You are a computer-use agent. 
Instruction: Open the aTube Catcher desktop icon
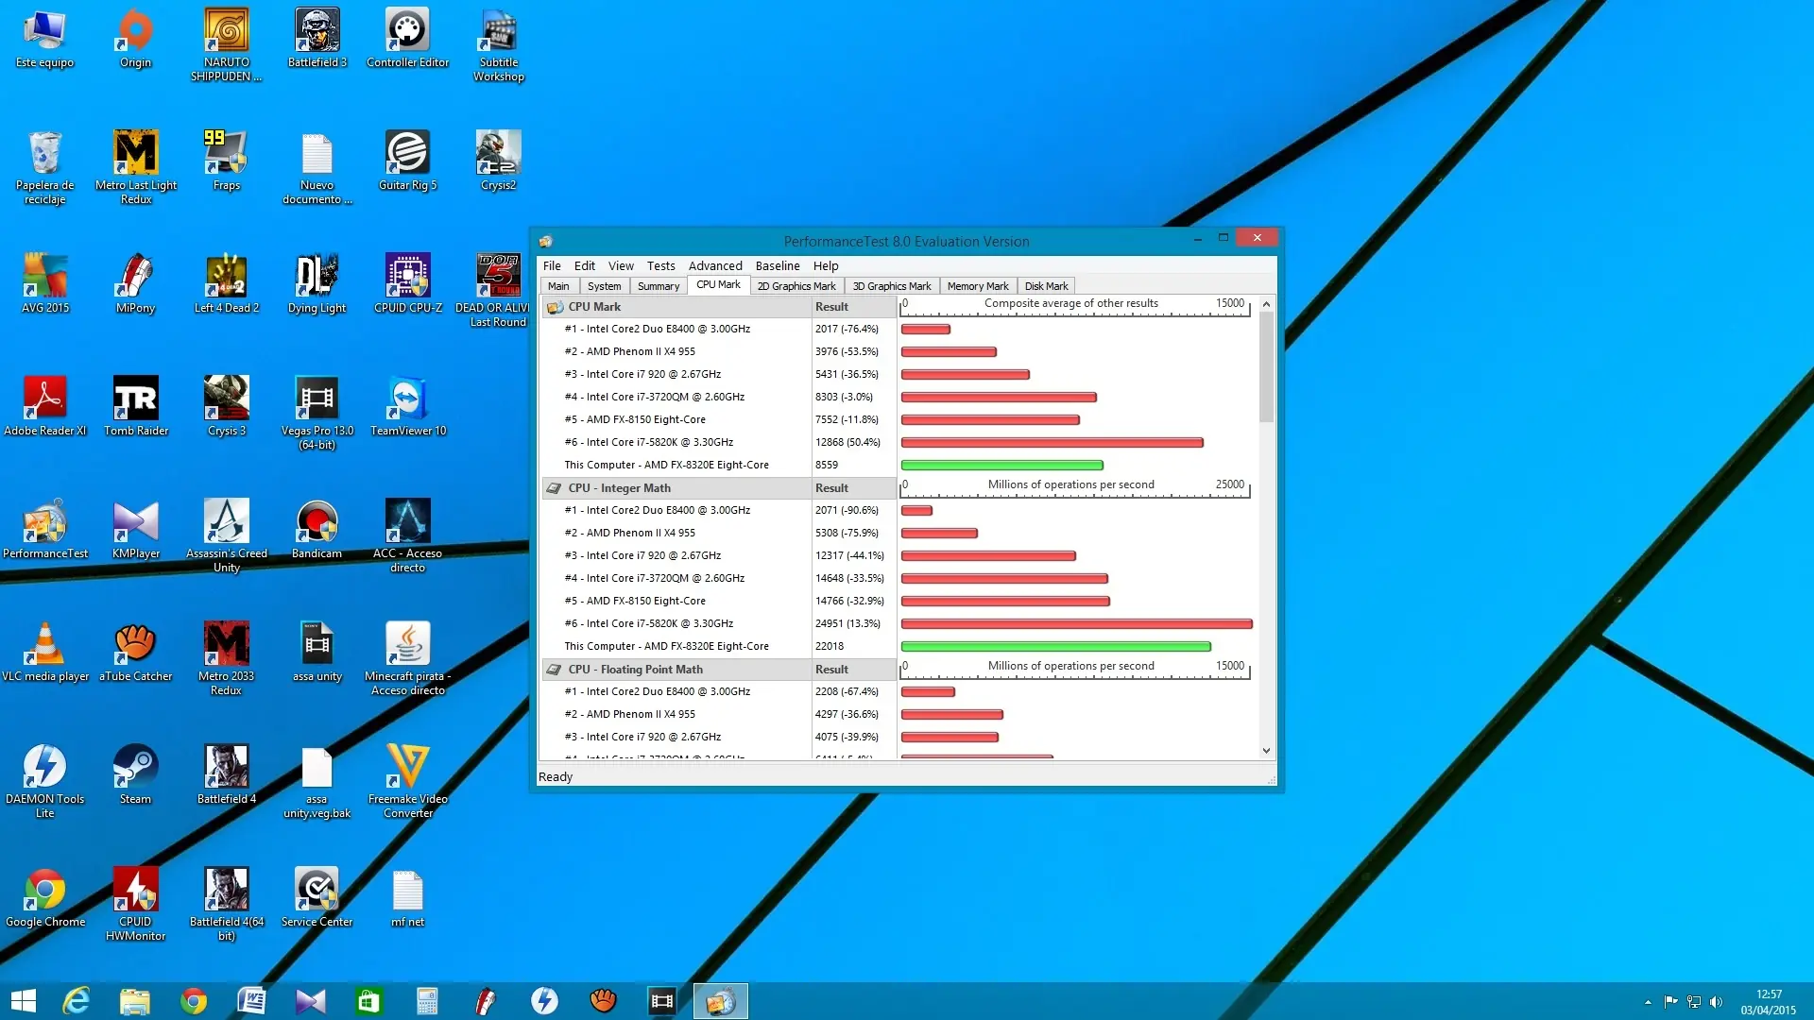(135, 653)
